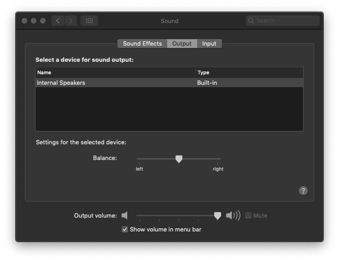Viewport: 339px width, 261px height.
Task: Close the Sound window
Action: 24,21
